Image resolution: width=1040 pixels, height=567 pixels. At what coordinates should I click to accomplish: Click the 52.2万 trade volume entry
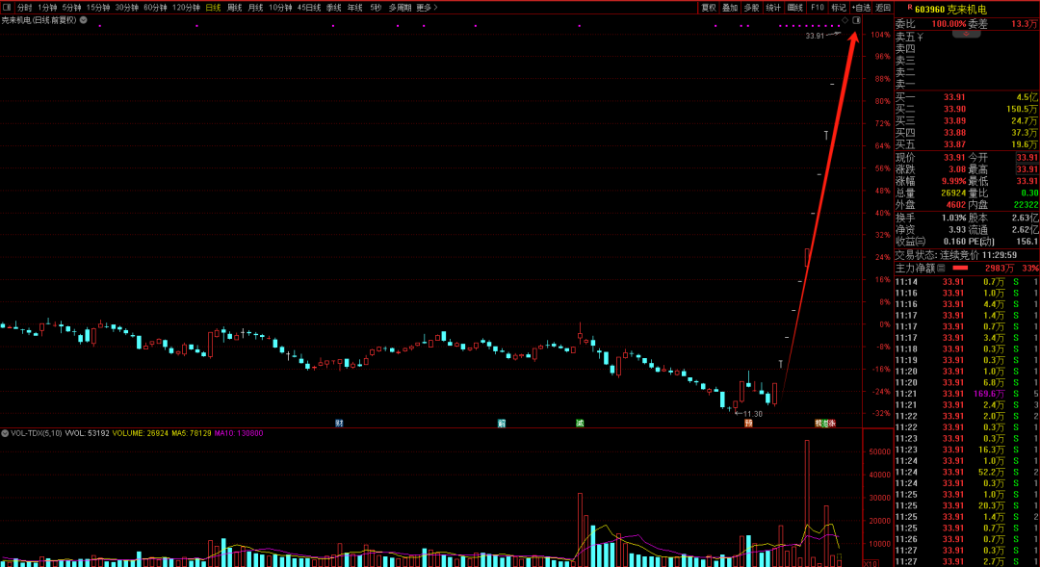993,472
